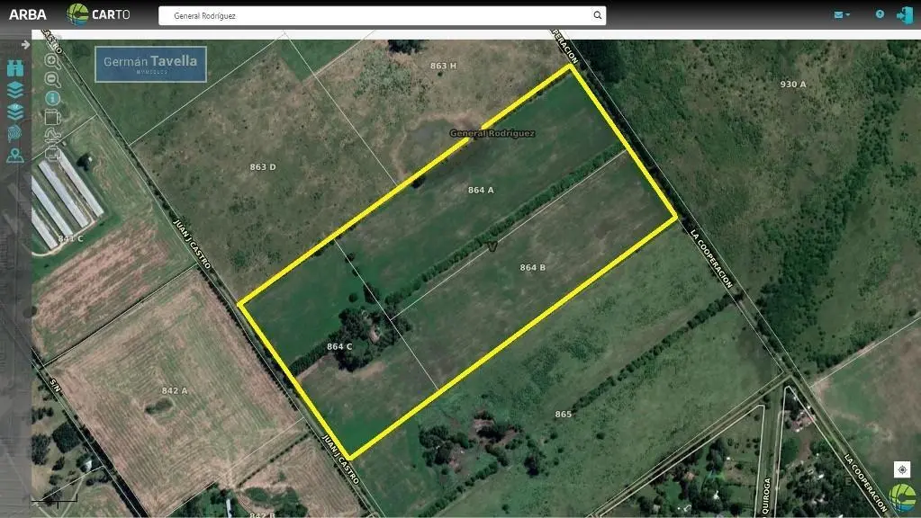Click the CARTO logo in header

[x=98, y=14]
